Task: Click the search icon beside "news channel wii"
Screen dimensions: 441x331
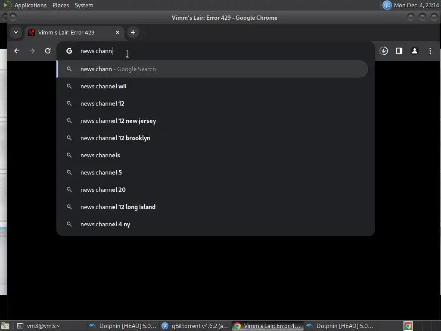Action: pos(69,86)
